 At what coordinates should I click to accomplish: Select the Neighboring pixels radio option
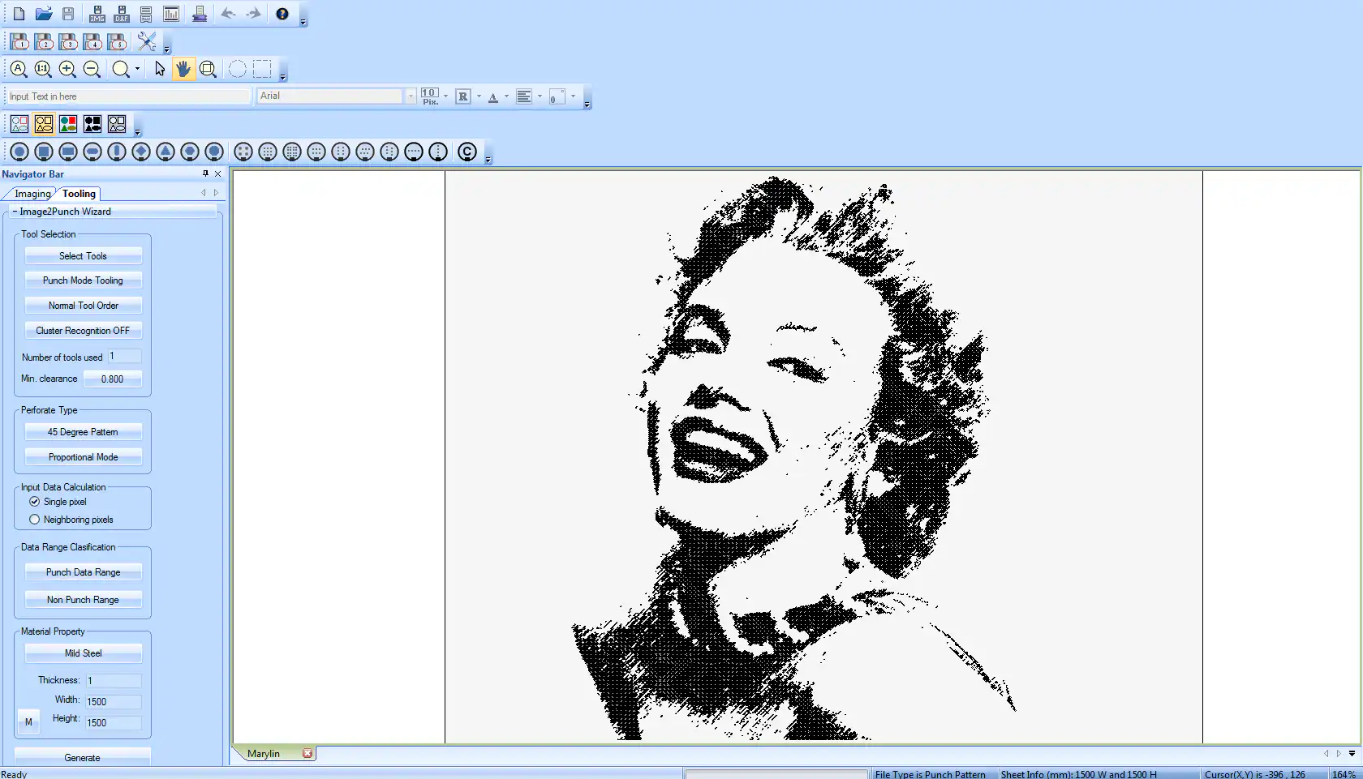pyautogui.click(x=35, y=520)
